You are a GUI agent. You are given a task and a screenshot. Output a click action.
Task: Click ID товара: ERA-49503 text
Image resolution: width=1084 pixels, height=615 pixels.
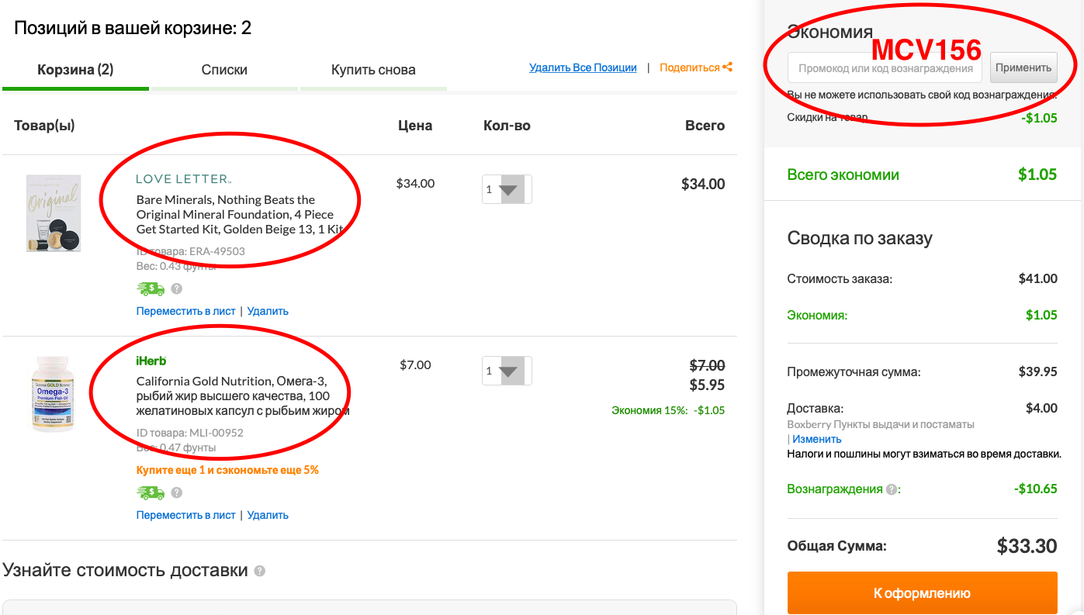point(190,251)
